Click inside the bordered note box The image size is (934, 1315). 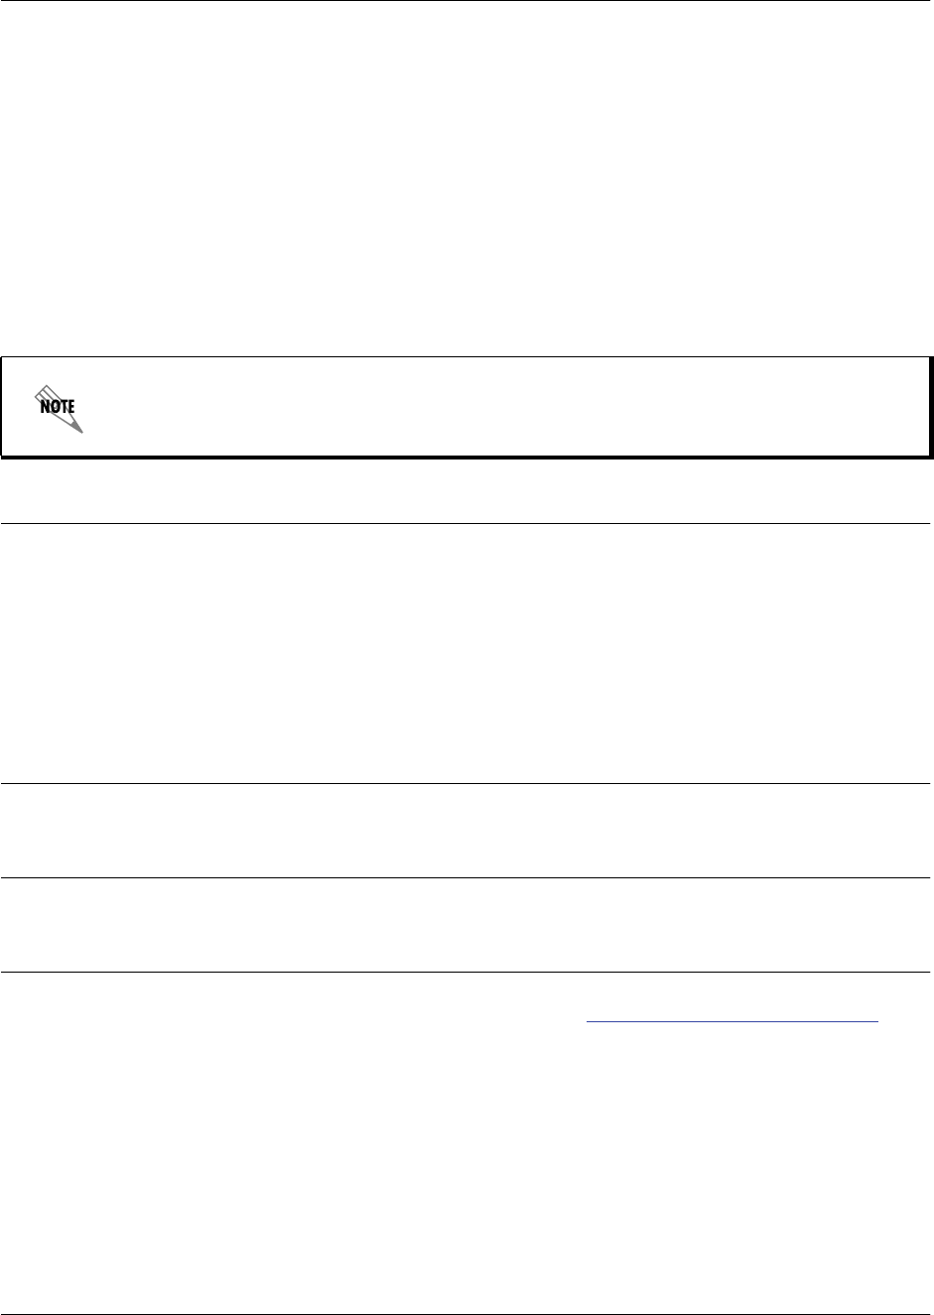tap(467, 408)
